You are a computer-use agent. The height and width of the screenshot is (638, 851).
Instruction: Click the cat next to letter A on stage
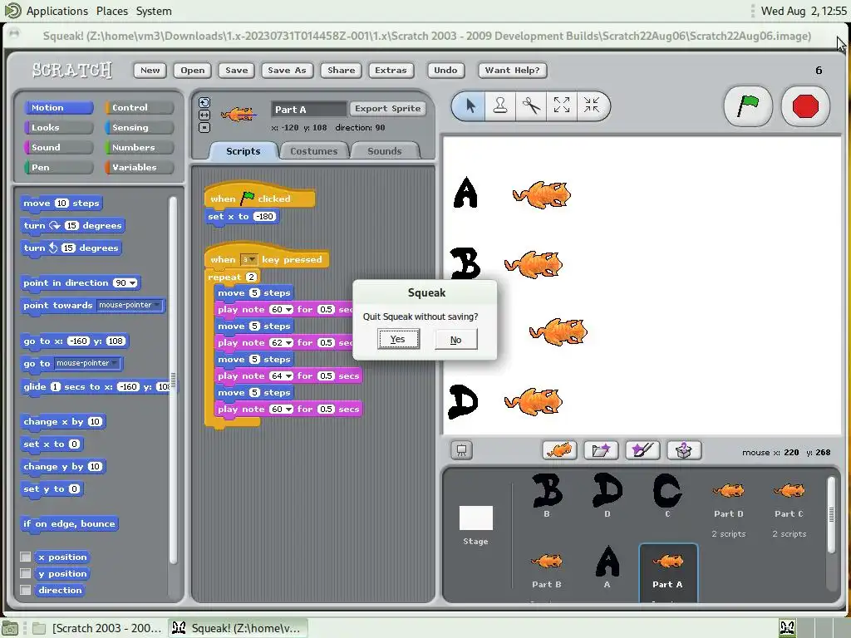point(542,194)
